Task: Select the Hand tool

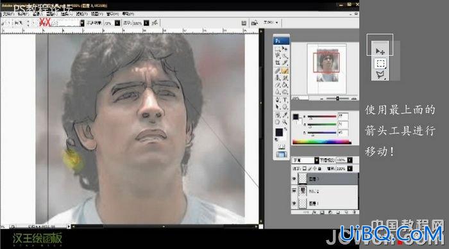Action: tap(278, 122)
